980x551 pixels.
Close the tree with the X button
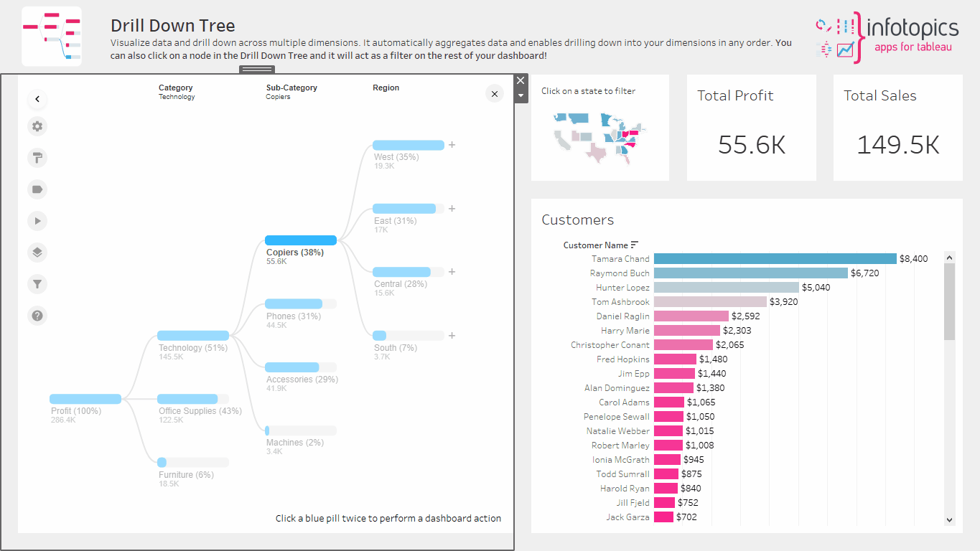pos(494,93)
